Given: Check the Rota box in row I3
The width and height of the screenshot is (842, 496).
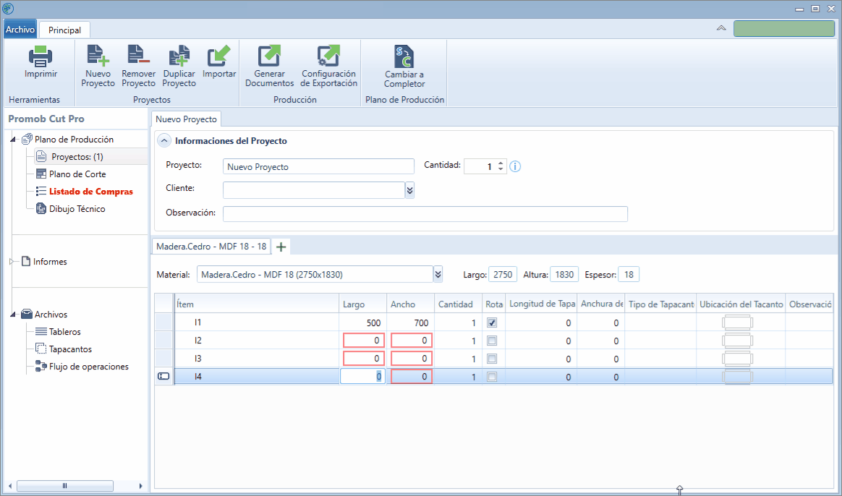Looking at the screenshot, I should click(492, 359).
